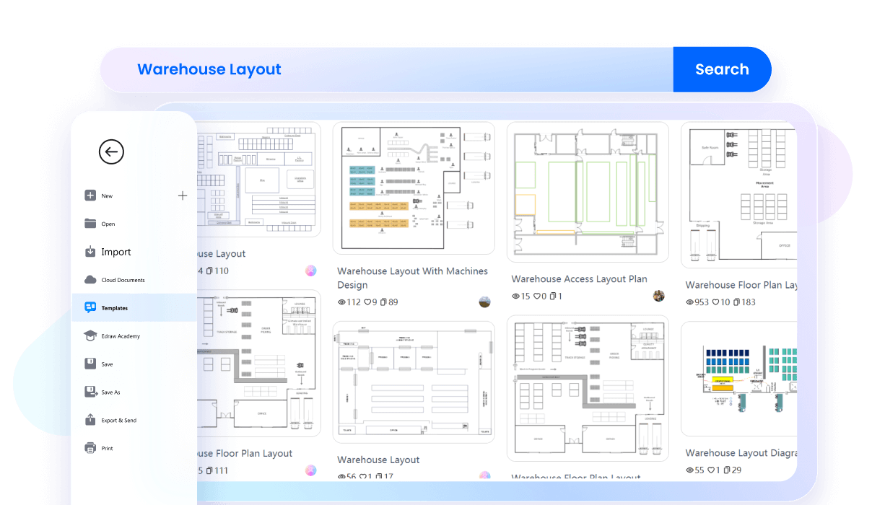
Task: Click the Warehouse Layout Diagra title
Action: [741, 453]
